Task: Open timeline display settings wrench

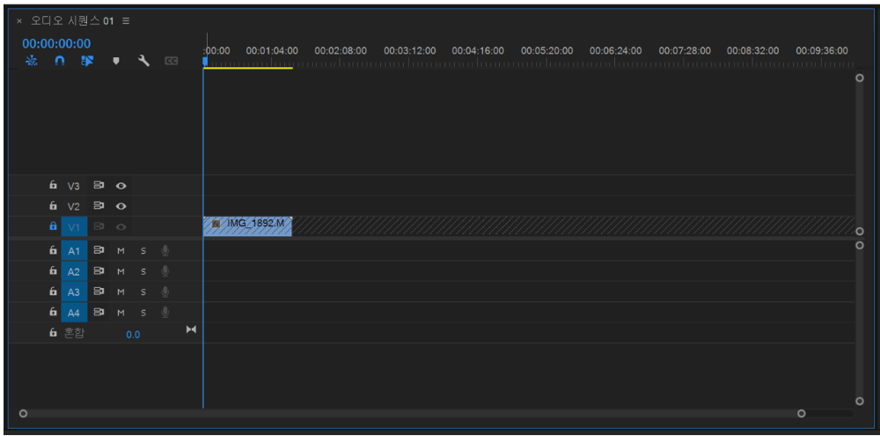Action: pyautogui.click(x=143, y=61)
